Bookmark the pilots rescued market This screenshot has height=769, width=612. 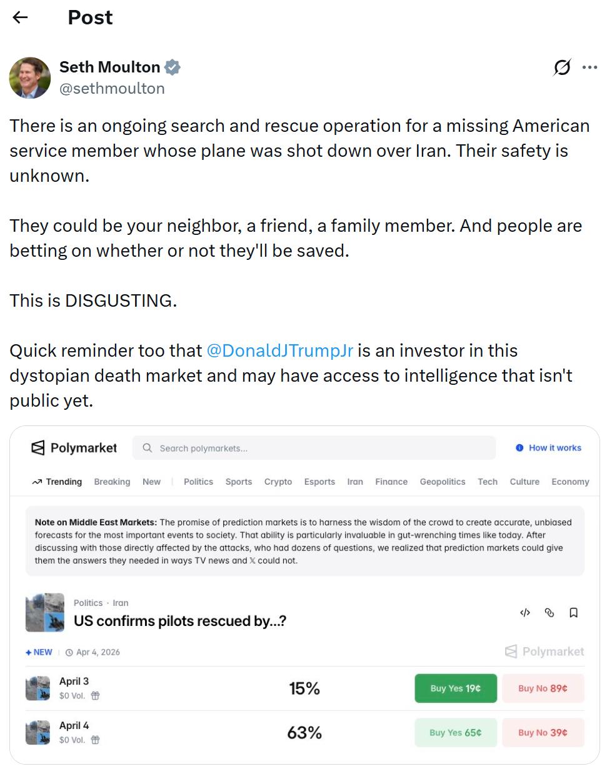click(573, 613)
